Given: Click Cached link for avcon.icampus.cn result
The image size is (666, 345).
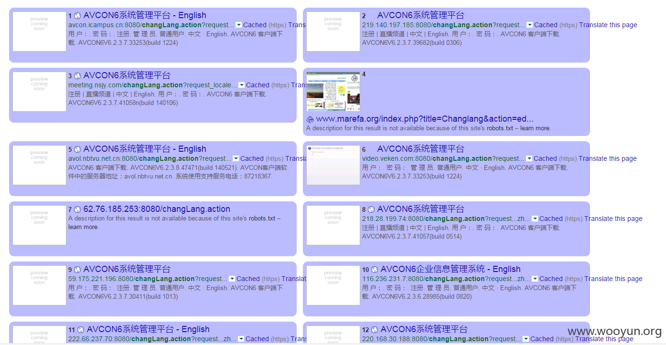Looking at the screenshot, I should tap(255, 25).
